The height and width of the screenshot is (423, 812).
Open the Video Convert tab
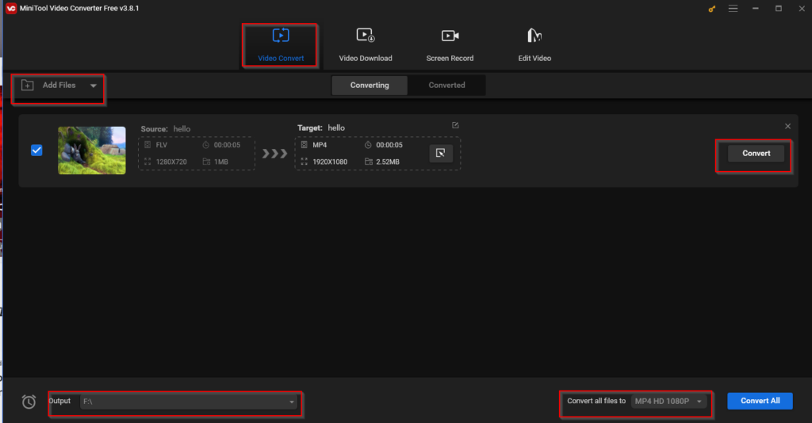pyautogui.click(x=281, y=45)
